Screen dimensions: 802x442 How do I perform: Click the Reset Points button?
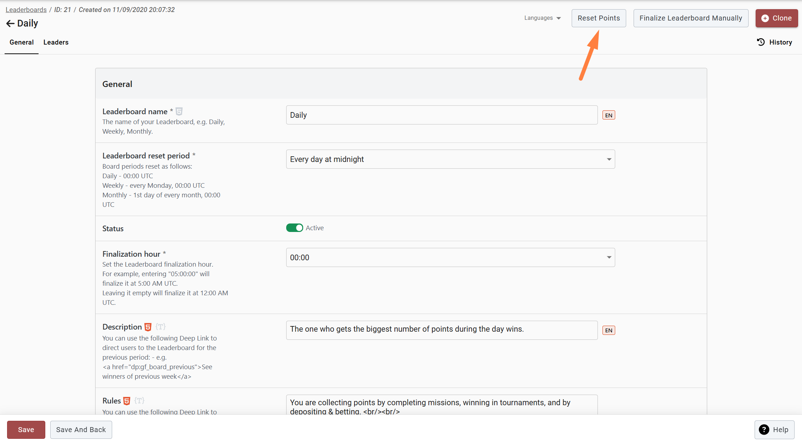click(x=599, y=18)
